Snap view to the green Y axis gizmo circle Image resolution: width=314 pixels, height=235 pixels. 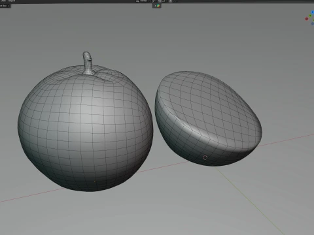[x=310, y=16]
